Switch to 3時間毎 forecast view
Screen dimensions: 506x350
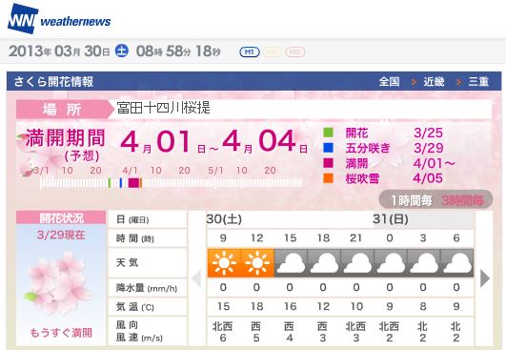(x=462, y=200)
